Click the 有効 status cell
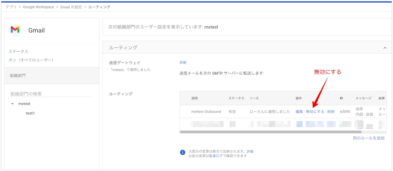 tap(232, 111)
